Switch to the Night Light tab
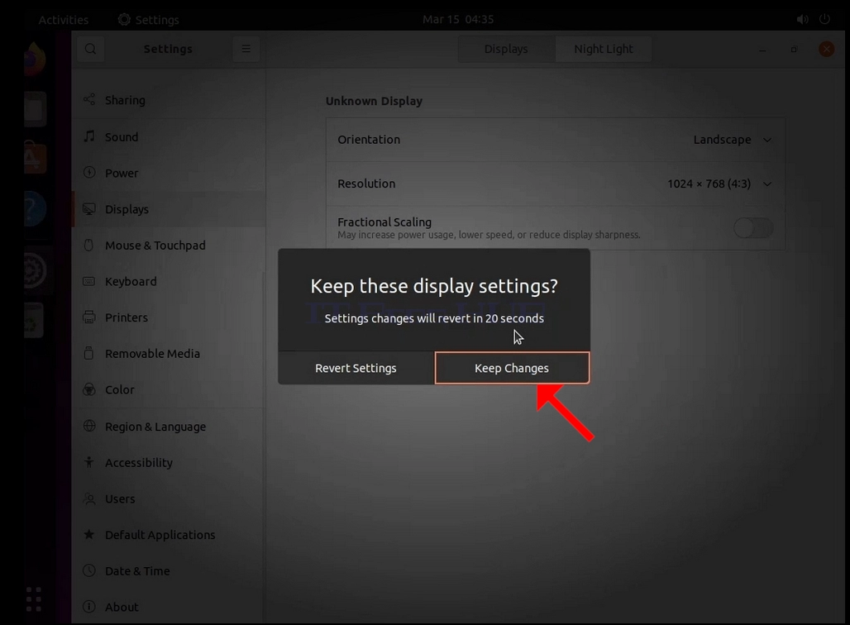 604,49
